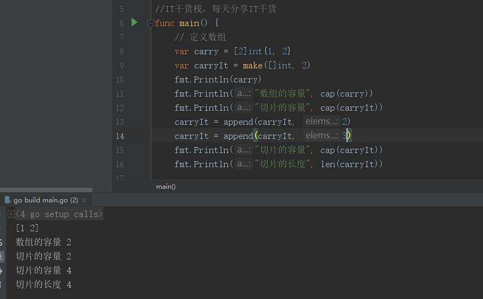
Task: Click the green run arrow beside func main
Action: (x=134, y=23)
